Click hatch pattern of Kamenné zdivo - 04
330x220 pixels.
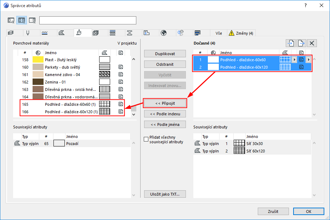pyautogui.click(x=104, y=75)
